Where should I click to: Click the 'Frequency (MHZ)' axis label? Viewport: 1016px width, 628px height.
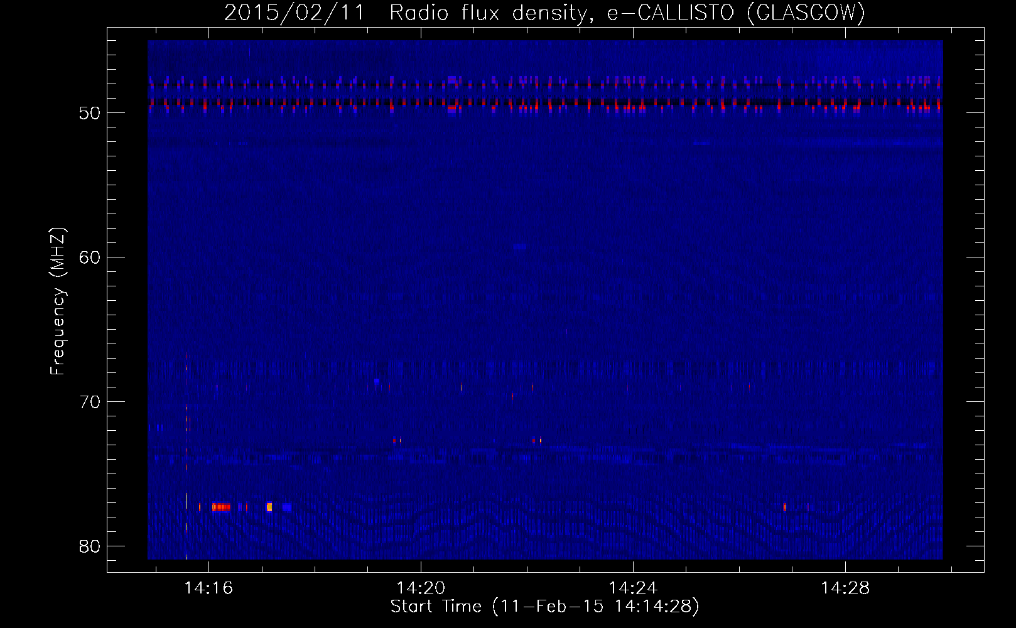pyautogui.click(x=58, y=301)
